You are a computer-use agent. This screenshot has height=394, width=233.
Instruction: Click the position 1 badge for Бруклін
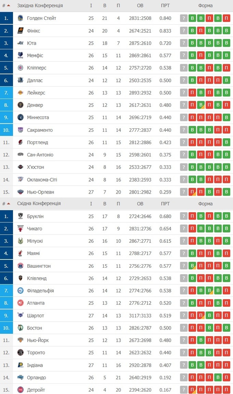pos(6,216)
